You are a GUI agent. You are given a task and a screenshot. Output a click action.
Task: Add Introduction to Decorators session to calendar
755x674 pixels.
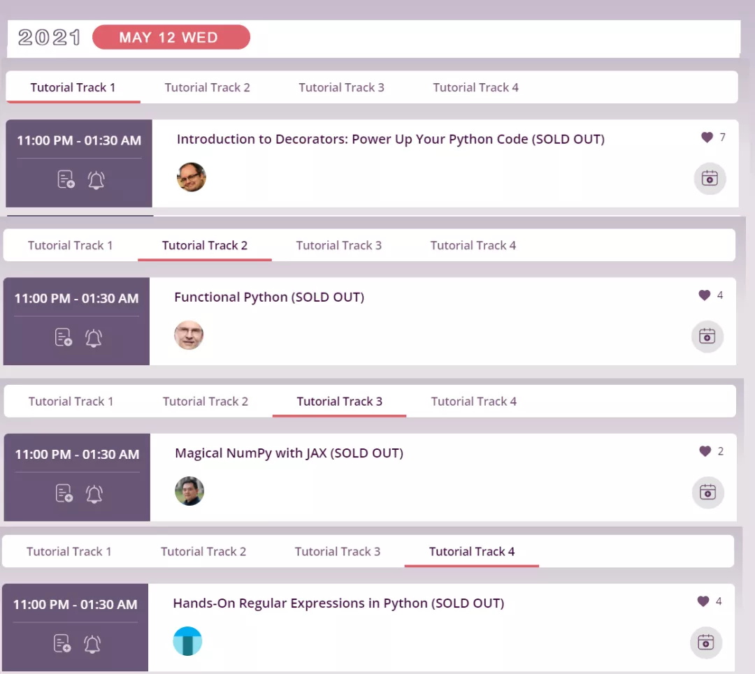click(x=710, y=179)
